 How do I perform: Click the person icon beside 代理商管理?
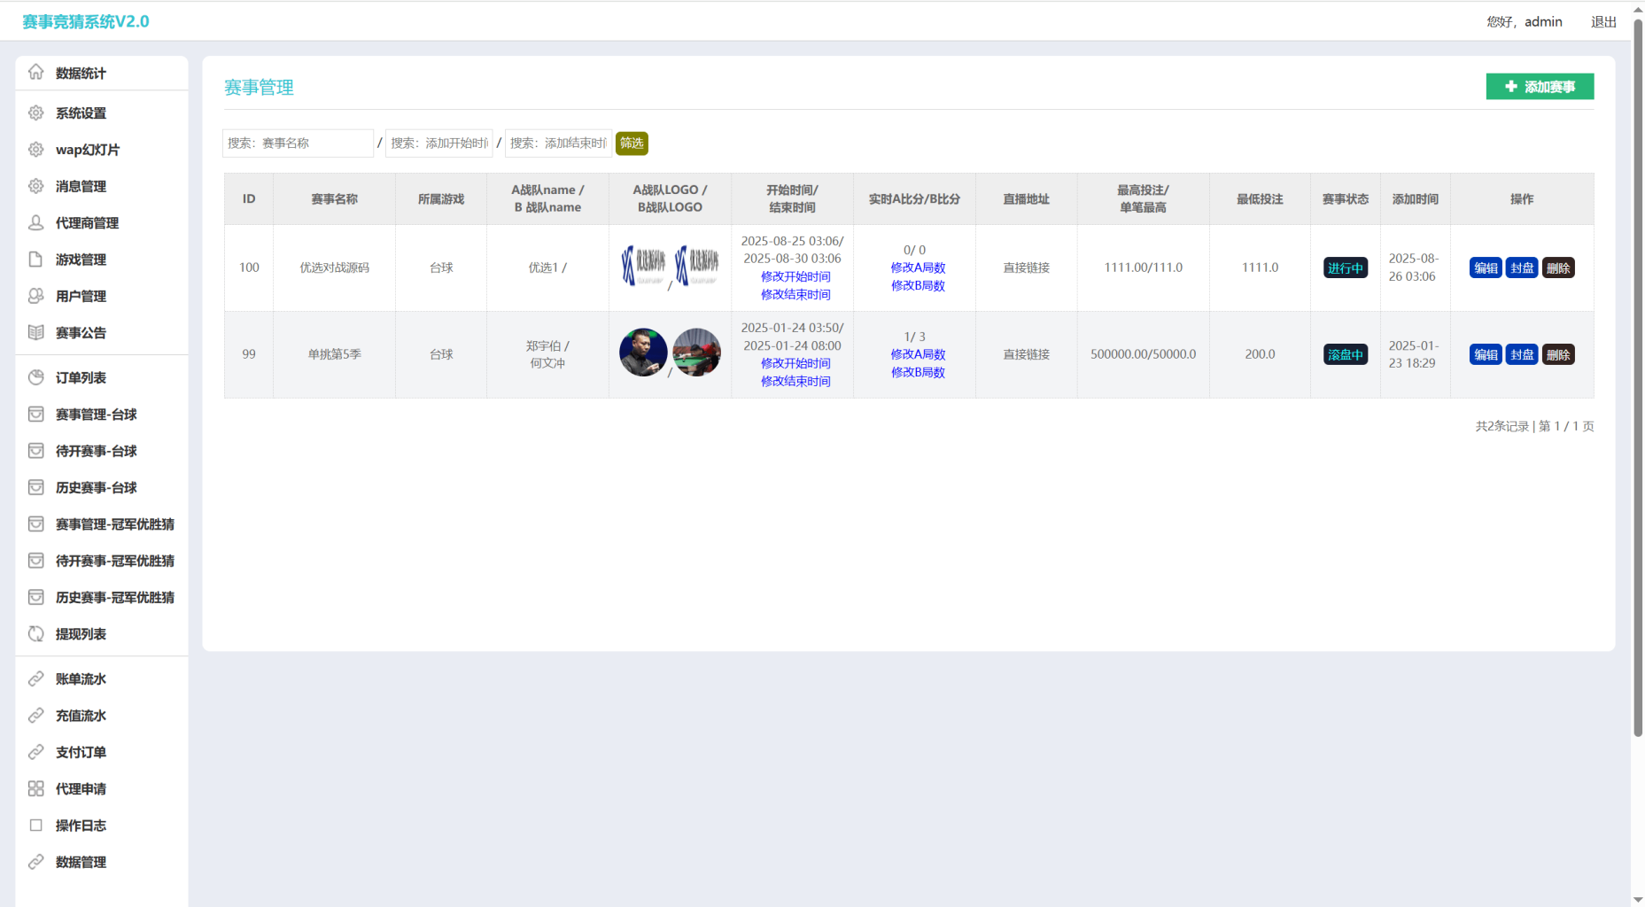tap(35, 222)
